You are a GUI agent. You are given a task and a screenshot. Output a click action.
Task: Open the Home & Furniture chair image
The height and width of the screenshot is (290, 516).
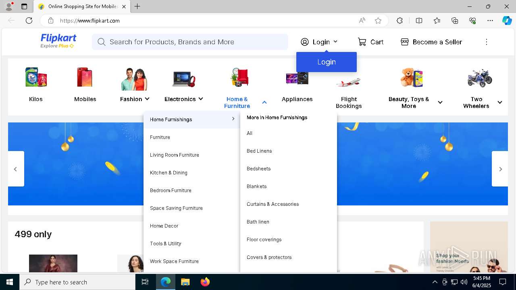[x=240, y=77]
